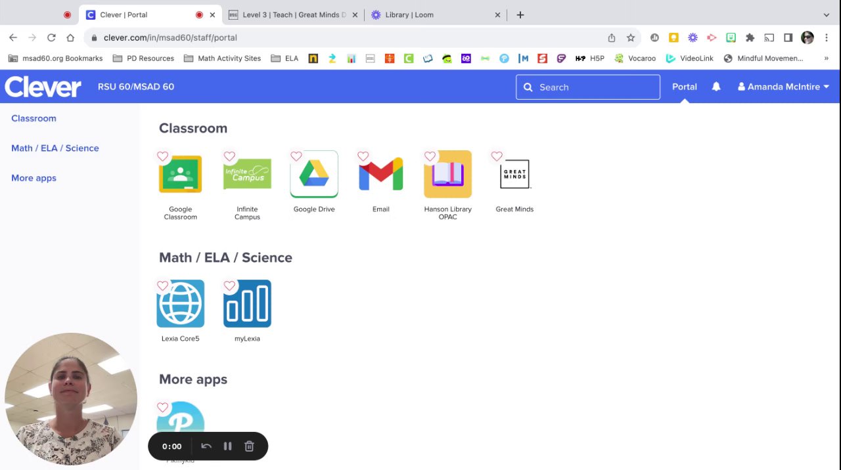Favorite Pikmykid with its heart icon
This screenshot has width=841, height=470.
click(x=163, y=407)
